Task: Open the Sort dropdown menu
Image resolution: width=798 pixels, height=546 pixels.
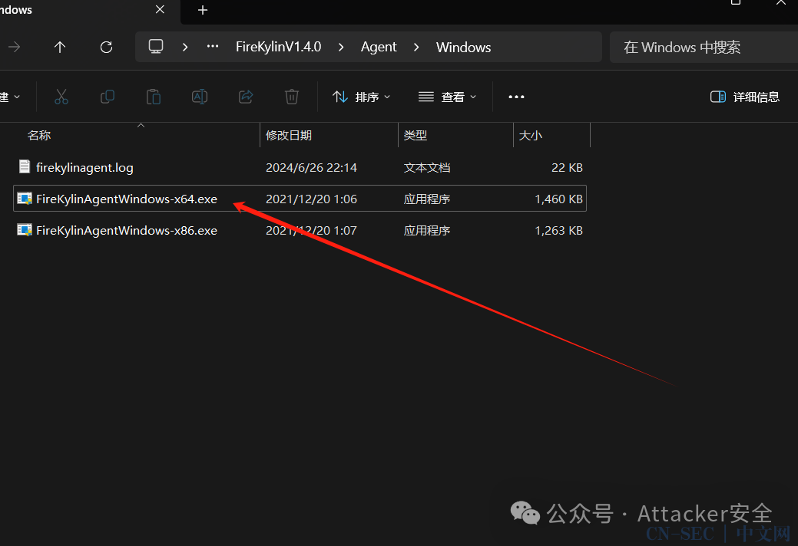Action: pyautogui.click(x=361, y=97)
